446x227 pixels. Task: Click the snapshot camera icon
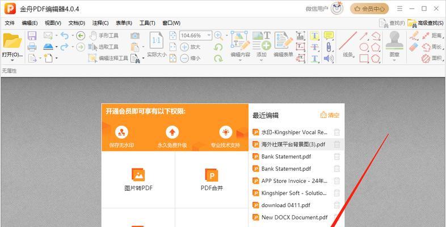tap(135, 36)
